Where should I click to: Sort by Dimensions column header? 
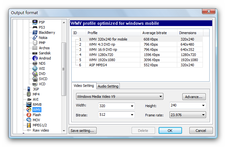pos(190,33)
